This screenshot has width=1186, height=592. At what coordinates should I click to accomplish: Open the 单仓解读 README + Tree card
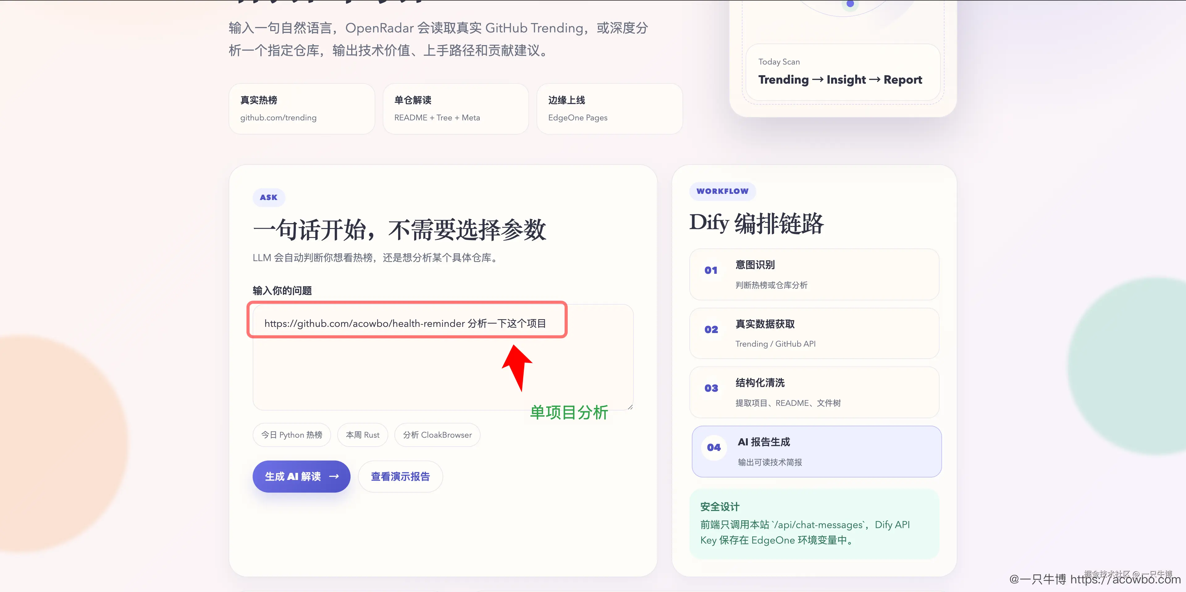[455, 109]
